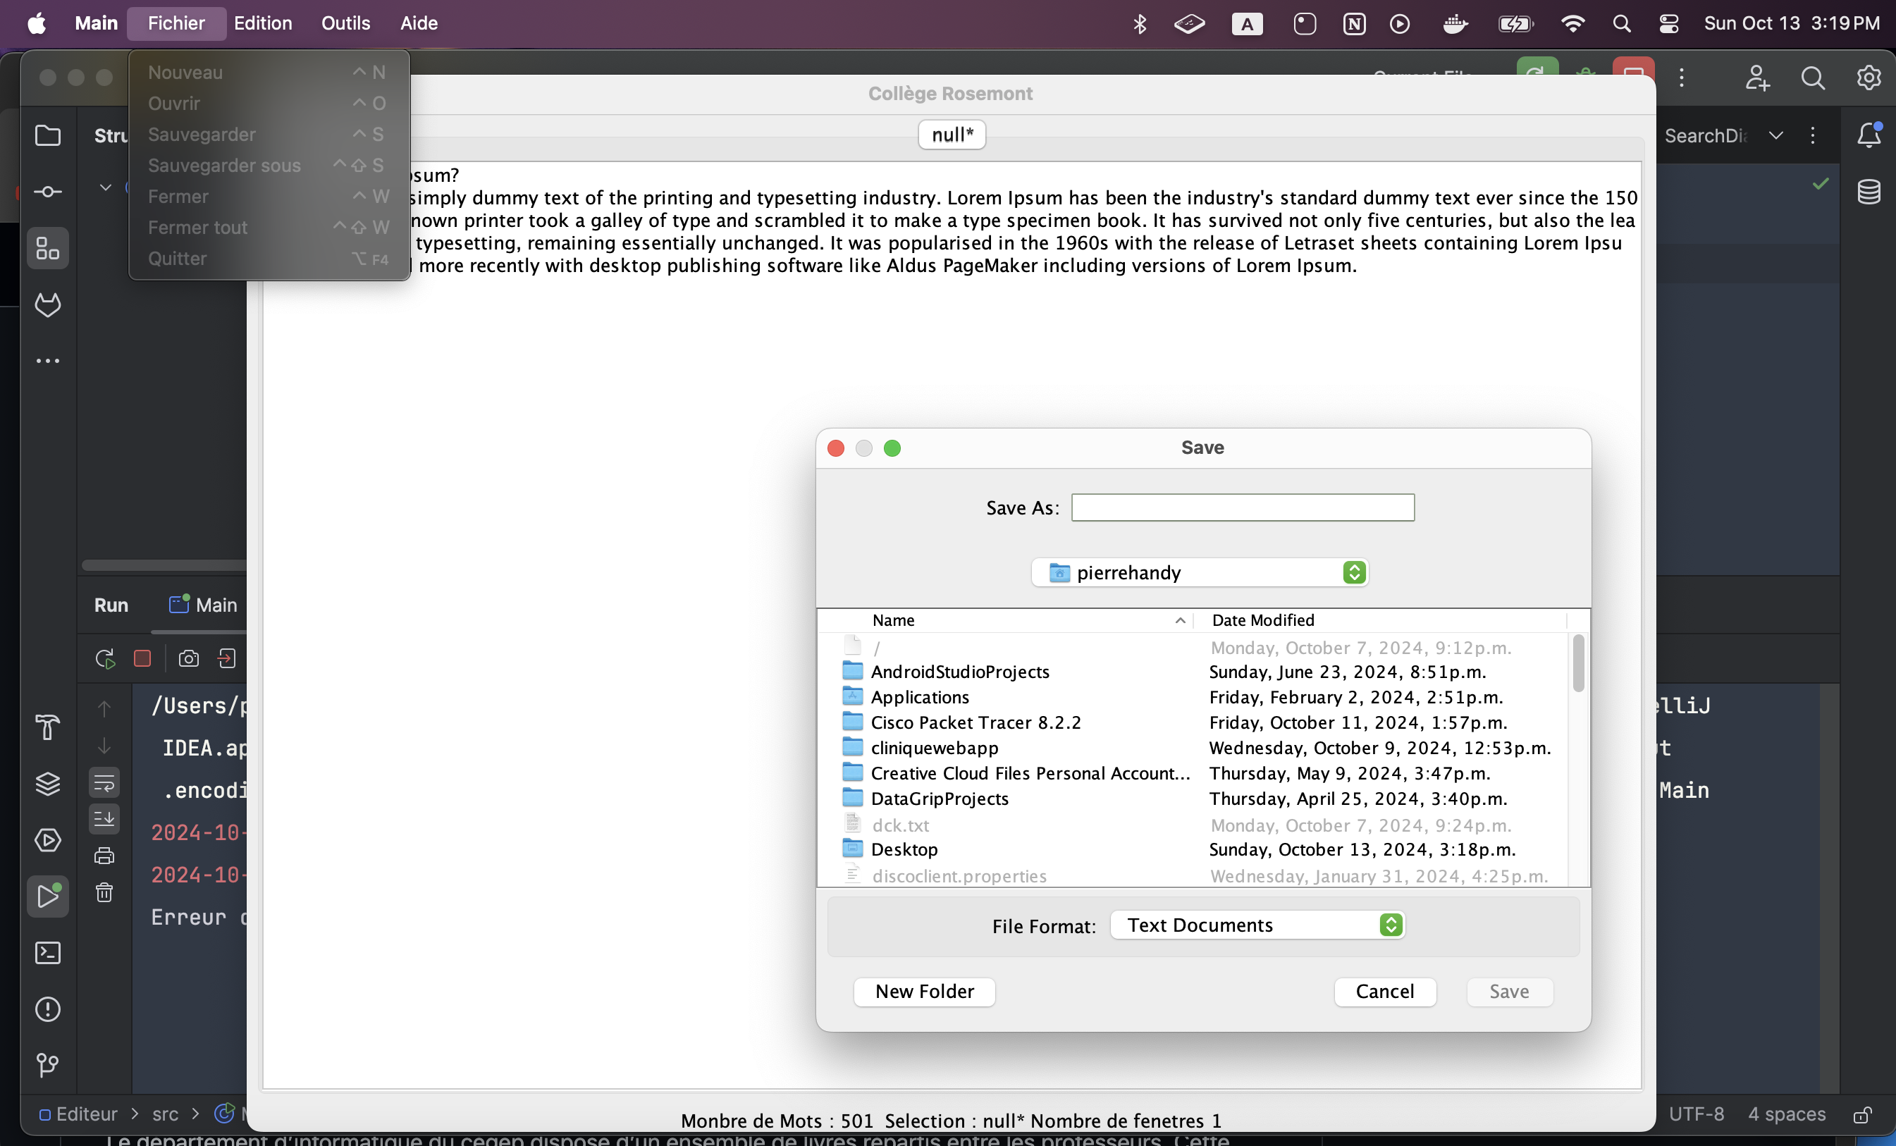Open the Project folder tool window icon

point(48,136)
